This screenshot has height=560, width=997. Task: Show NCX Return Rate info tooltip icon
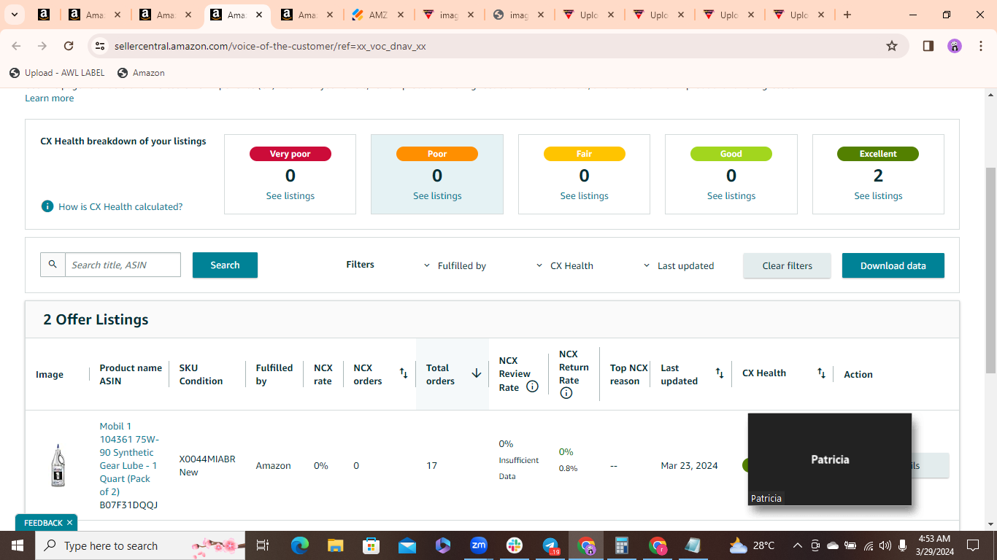pyautogui.click(x=566, y=393)
